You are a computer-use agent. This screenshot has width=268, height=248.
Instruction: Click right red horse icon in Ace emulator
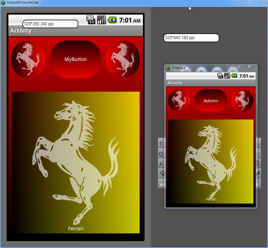tap(242, 100)
